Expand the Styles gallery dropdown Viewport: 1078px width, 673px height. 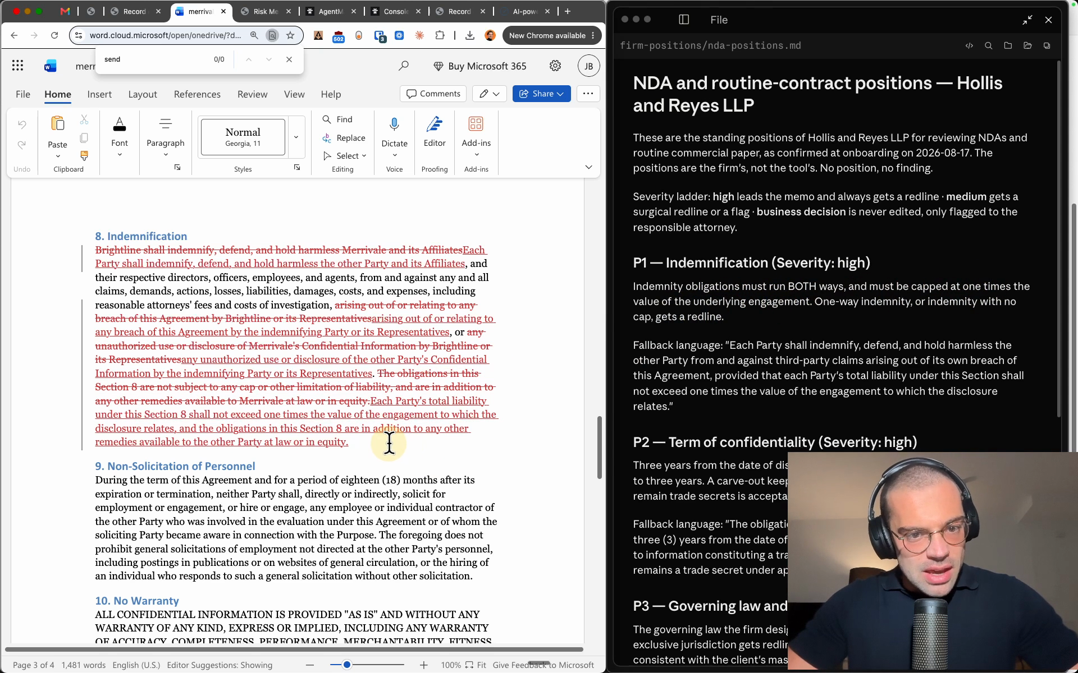click(x=296, y=137)
